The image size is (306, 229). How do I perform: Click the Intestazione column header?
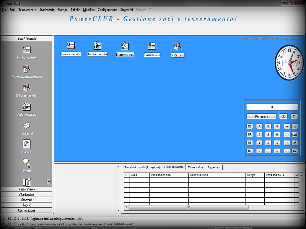click(169, 175)
